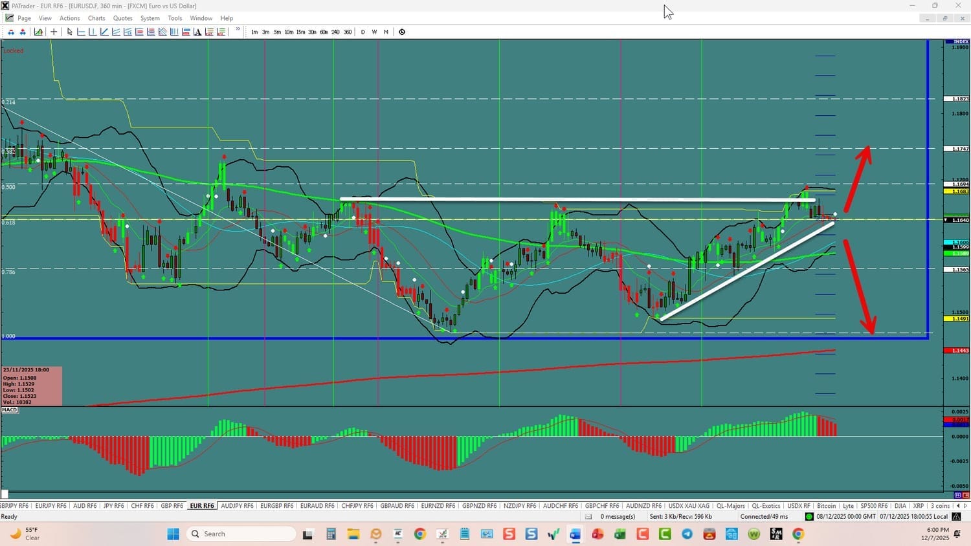Expand the toolbar overflow chevron

click(238, 30)
